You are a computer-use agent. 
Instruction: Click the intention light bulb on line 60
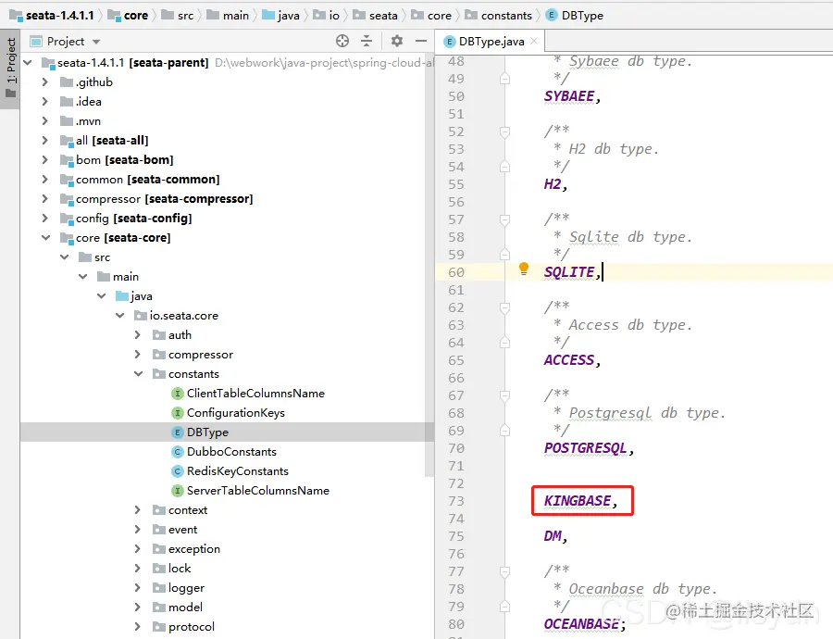pyautogui.click(x=524, y=269)
